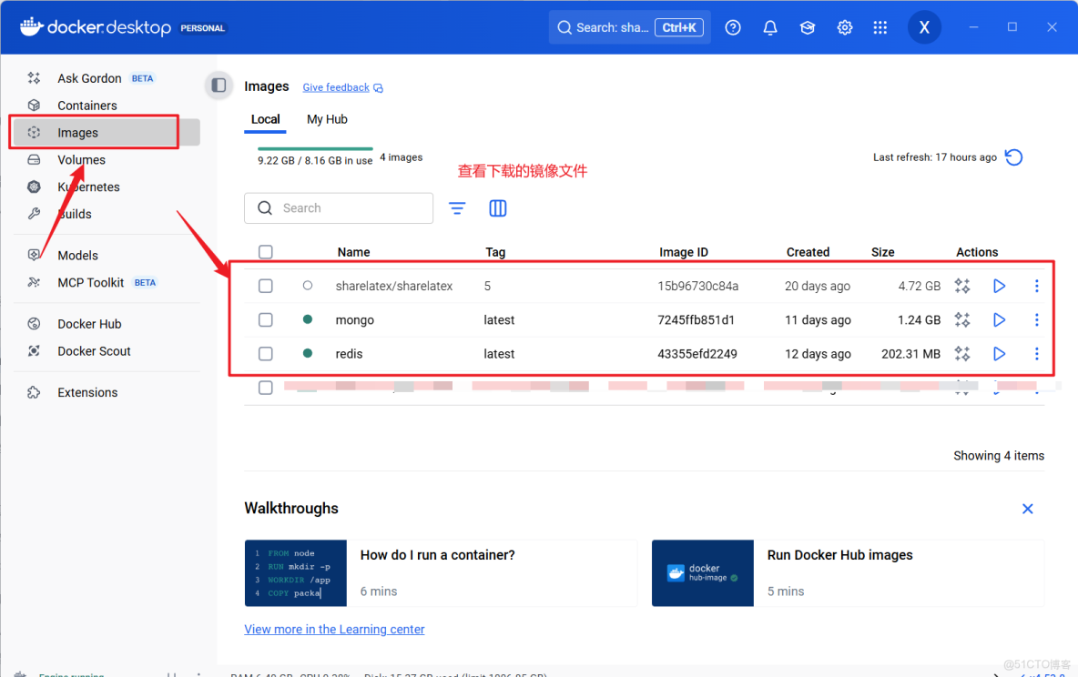Viewport: 1078px width, 677px height.
Task: Run the redis image with the play button
Action: coord(999,353)
